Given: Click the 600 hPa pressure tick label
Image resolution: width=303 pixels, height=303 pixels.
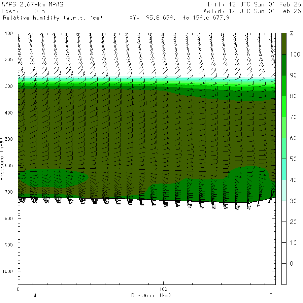Looking at the screenshot, I should pos(9,166).
